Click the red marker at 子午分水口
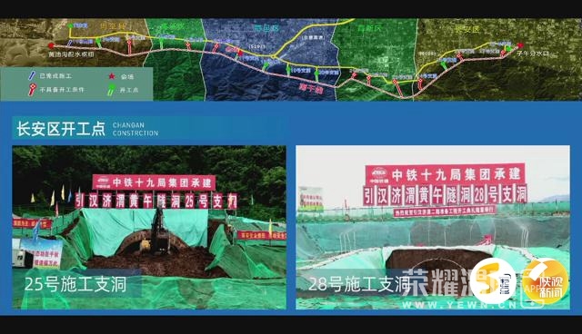The height and width of the screenshot is (334, 582). [x=520, y=45]
